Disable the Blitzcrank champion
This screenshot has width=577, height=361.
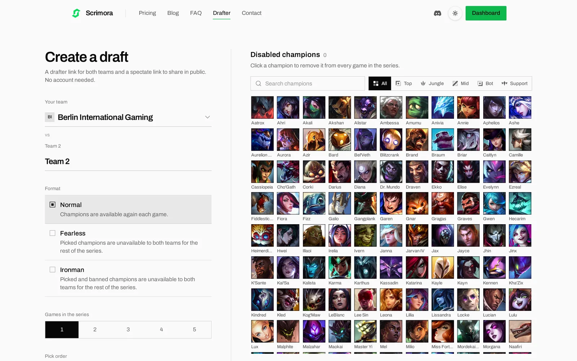(x=391, y=140)
